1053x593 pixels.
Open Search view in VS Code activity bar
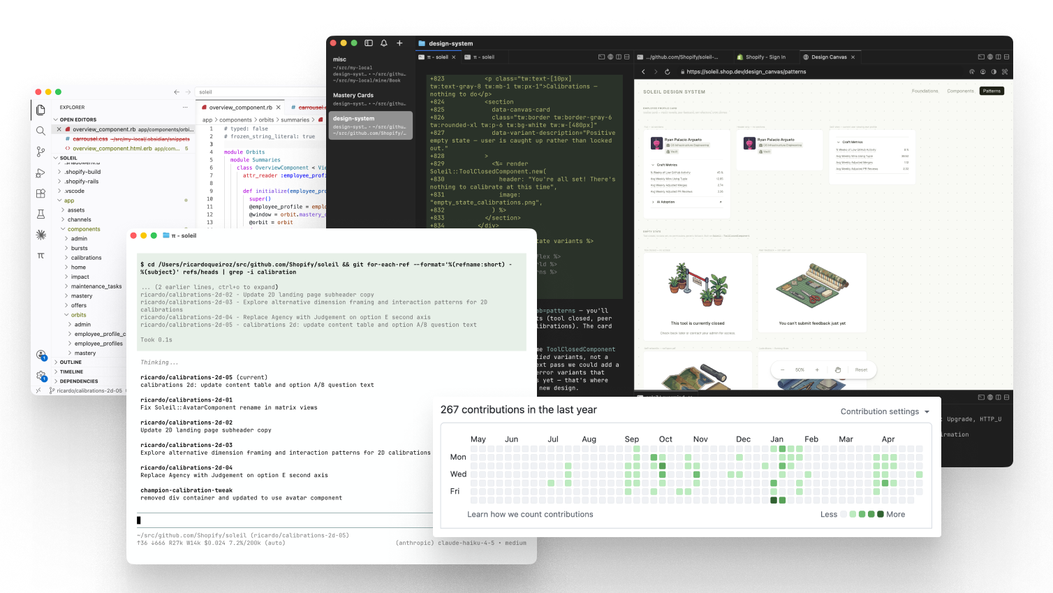[40, 131]
